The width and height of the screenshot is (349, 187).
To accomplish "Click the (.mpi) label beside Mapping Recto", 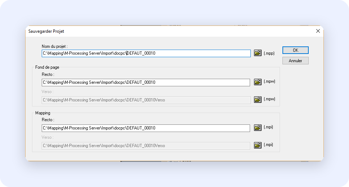I will (268, 127).
